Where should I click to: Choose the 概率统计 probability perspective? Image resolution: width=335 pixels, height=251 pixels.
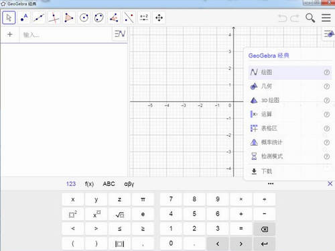pyautogui.click(x=290, y=142)
